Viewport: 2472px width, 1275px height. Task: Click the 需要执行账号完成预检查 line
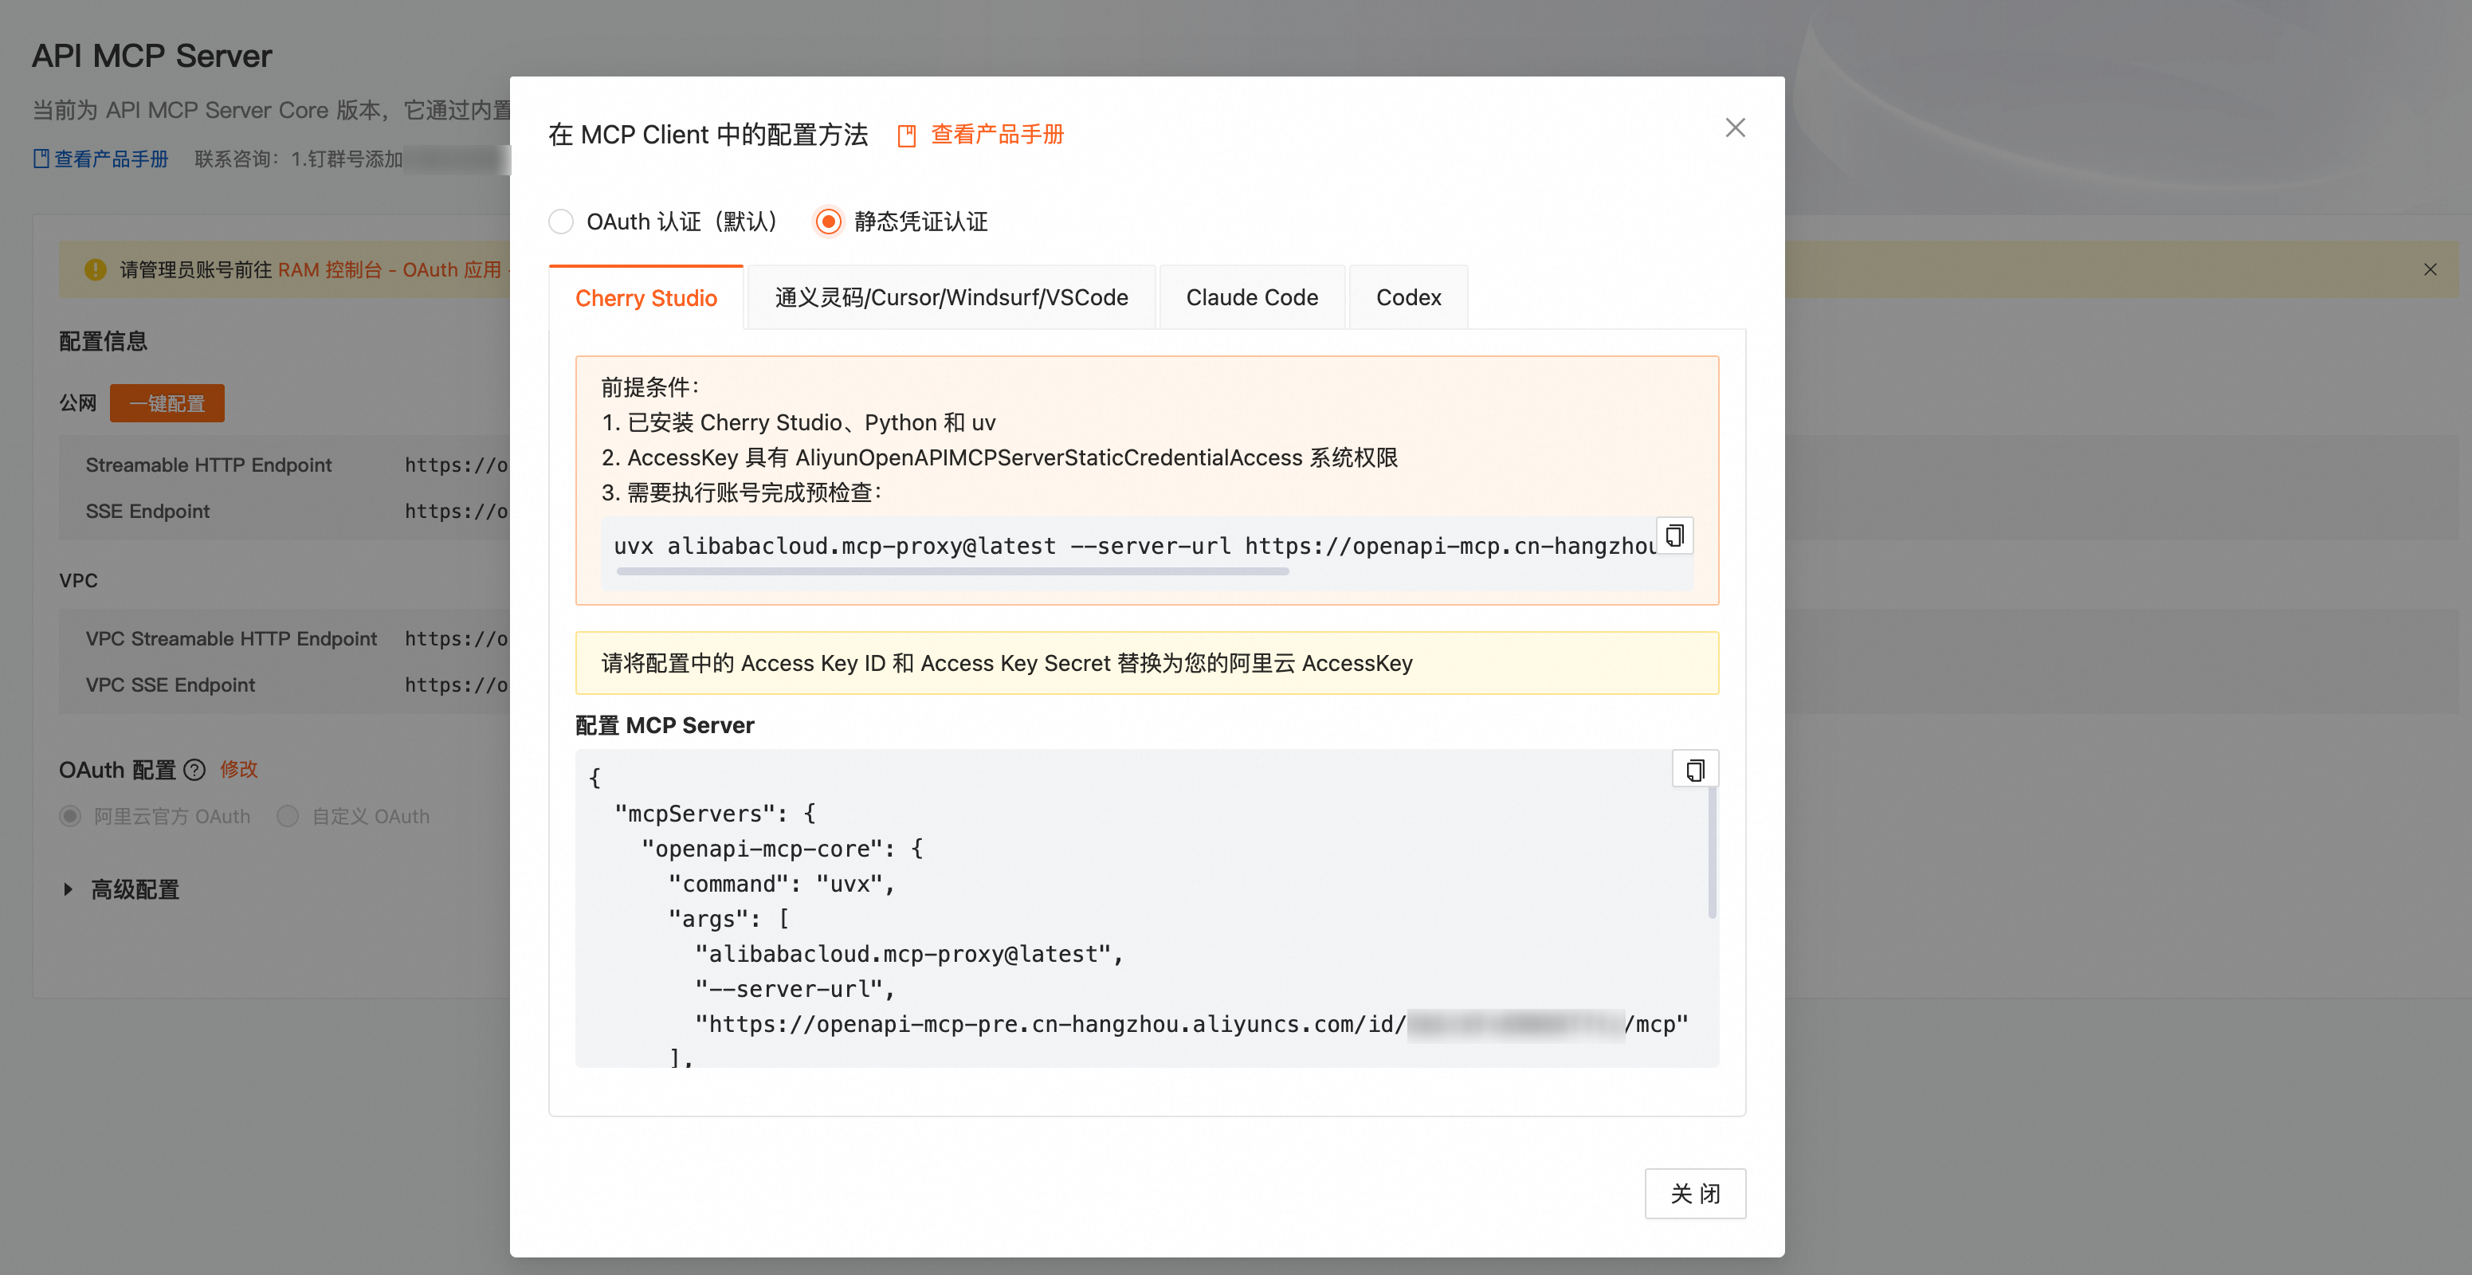coord(742,493)
